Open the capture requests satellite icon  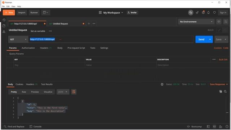coord(197,13)
